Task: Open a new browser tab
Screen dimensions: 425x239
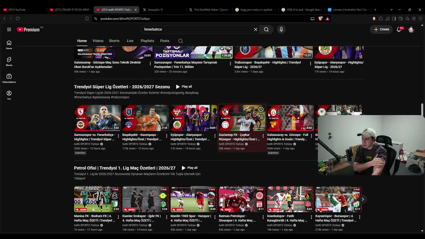Action: [375, 10]
